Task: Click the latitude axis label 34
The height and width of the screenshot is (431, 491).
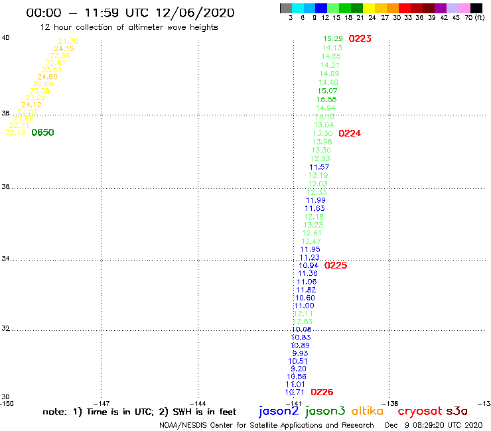Action: [5, 259]
